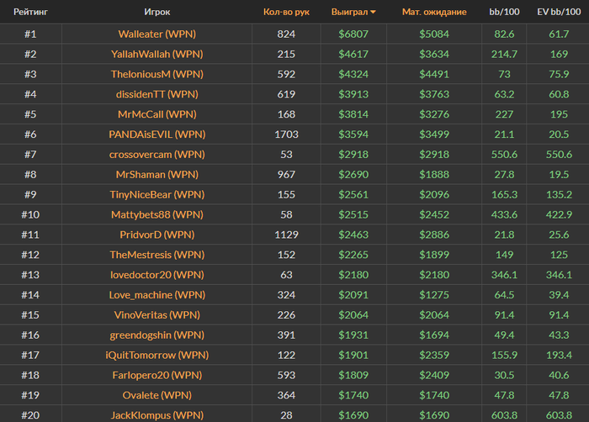This screenshot has height=422, width=589.
Task: Open MrMcCall (WPN) player link
Action: click(157, 114)
